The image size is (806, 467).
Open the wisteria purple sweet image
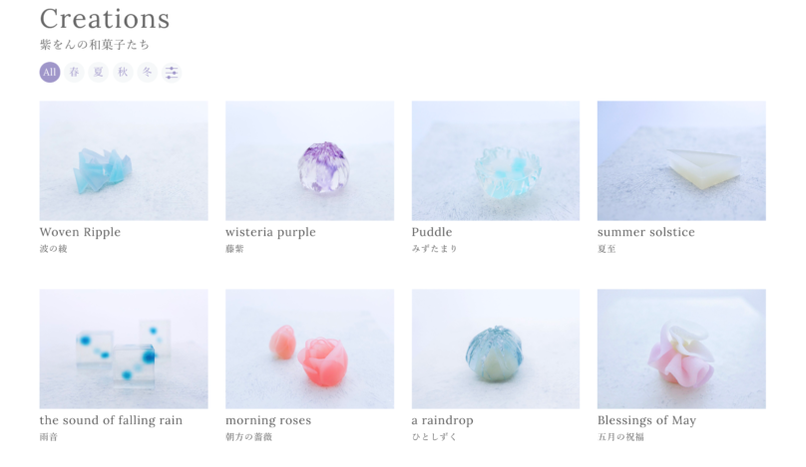click(x=310, y=160)
